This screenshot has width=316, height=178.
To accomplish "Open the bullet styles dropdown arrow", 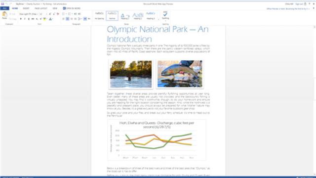I will 66,14.
